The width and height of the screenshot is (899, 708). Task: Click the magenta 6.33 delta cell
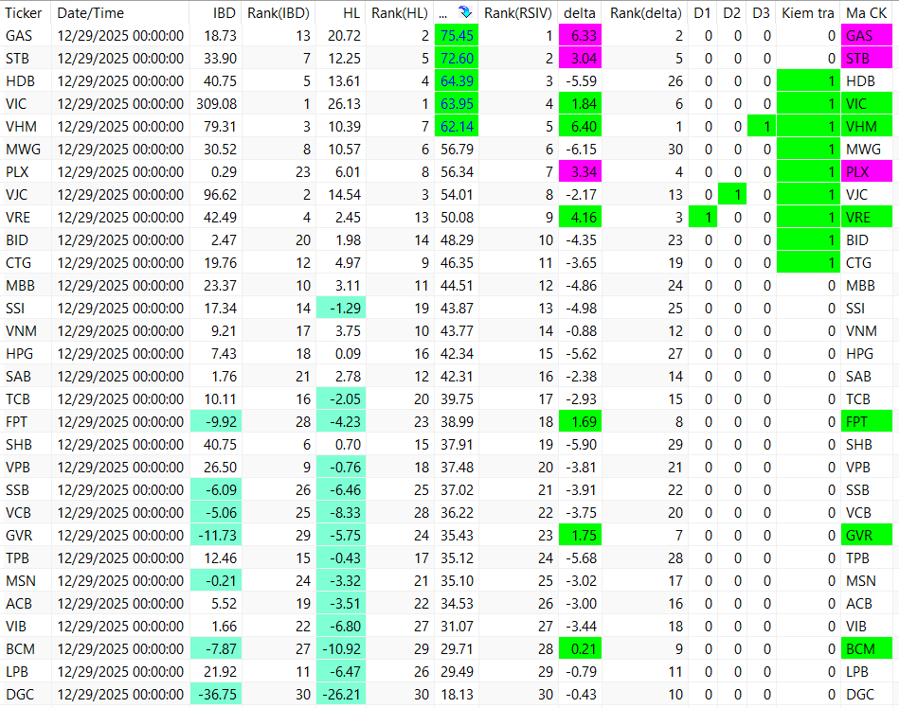(580, 36)
